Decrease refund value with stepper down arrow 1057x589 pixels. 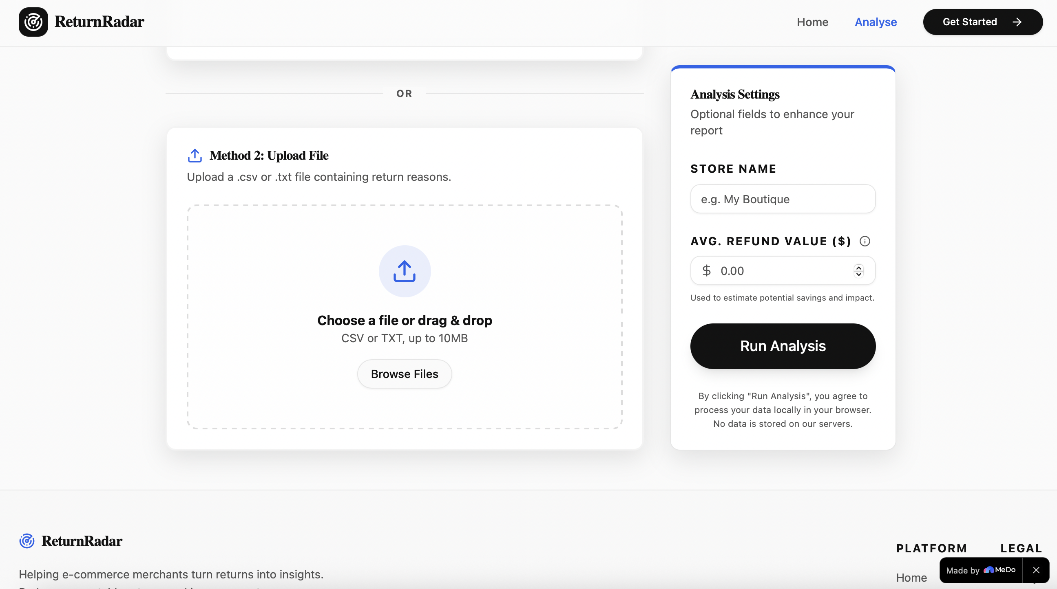tap(858, 274)
